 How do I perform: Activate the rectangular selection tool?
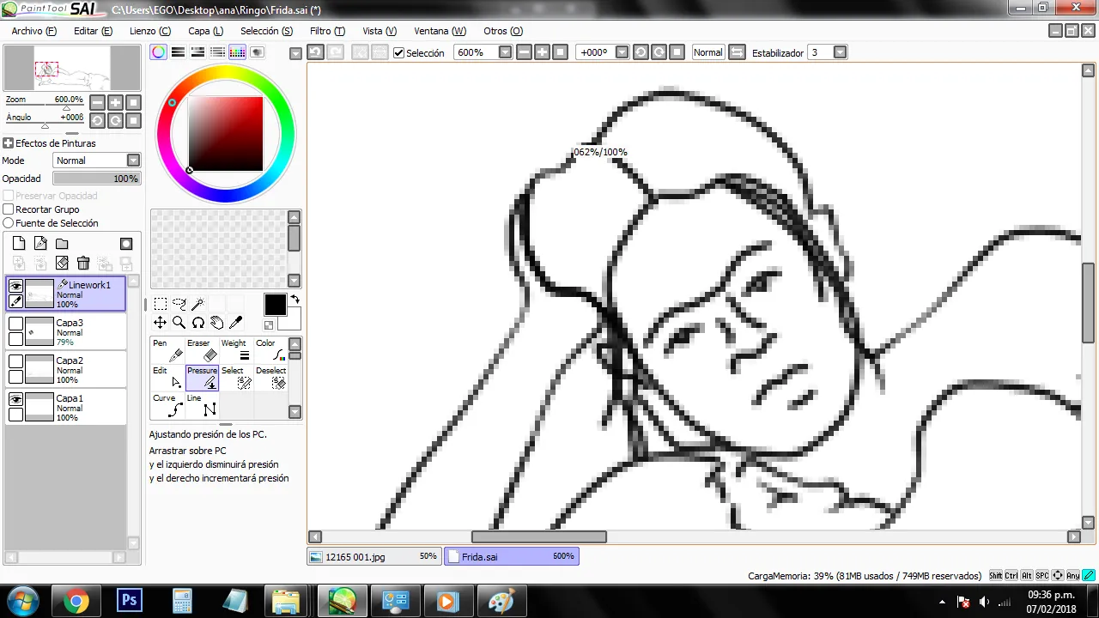coord(161,304)
